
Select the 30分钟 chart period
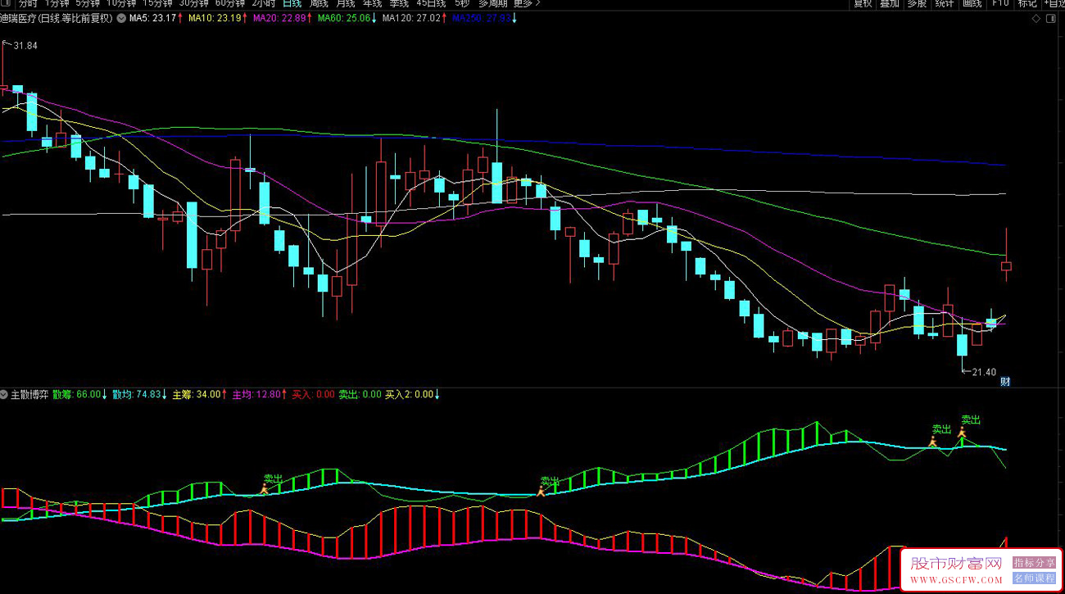[194, 3]
